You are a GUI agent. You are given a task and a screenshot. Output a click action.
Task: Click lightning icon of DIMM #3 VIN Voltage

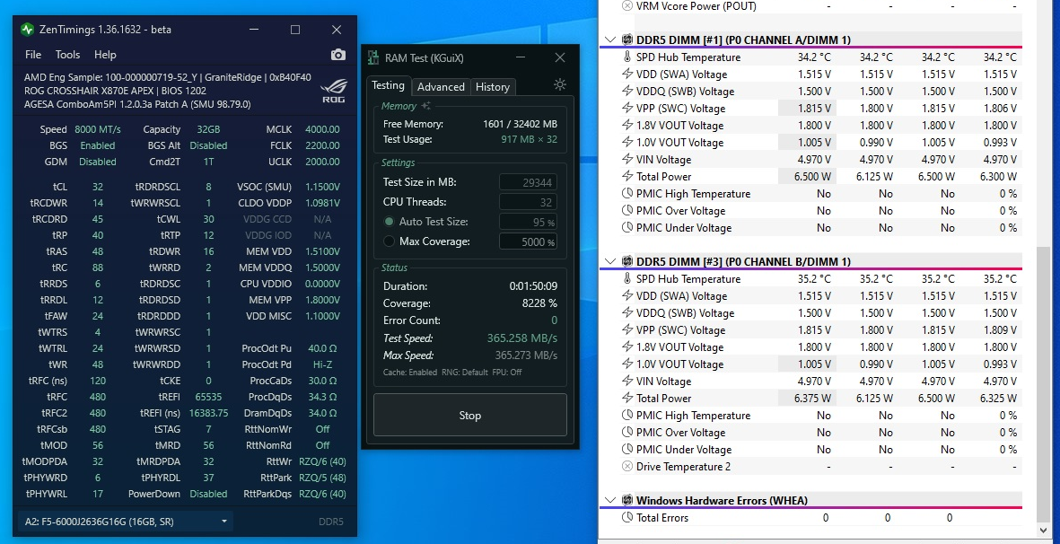(x=626, y=382)
